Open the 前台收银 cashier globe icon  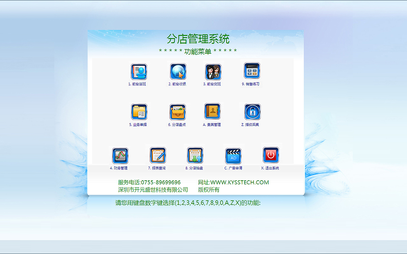point(178,71)
